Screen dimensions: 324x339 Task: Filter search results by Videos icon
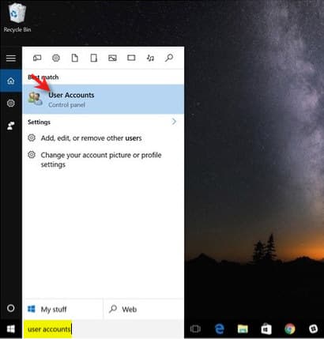point(131,58)
